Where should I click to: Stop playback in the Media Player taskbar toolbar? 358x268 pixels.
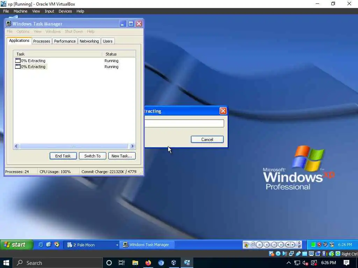[267, 245]
